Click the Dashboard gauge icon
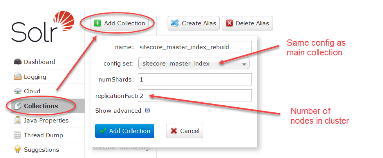383x158 pixels. tap(18, 62)
